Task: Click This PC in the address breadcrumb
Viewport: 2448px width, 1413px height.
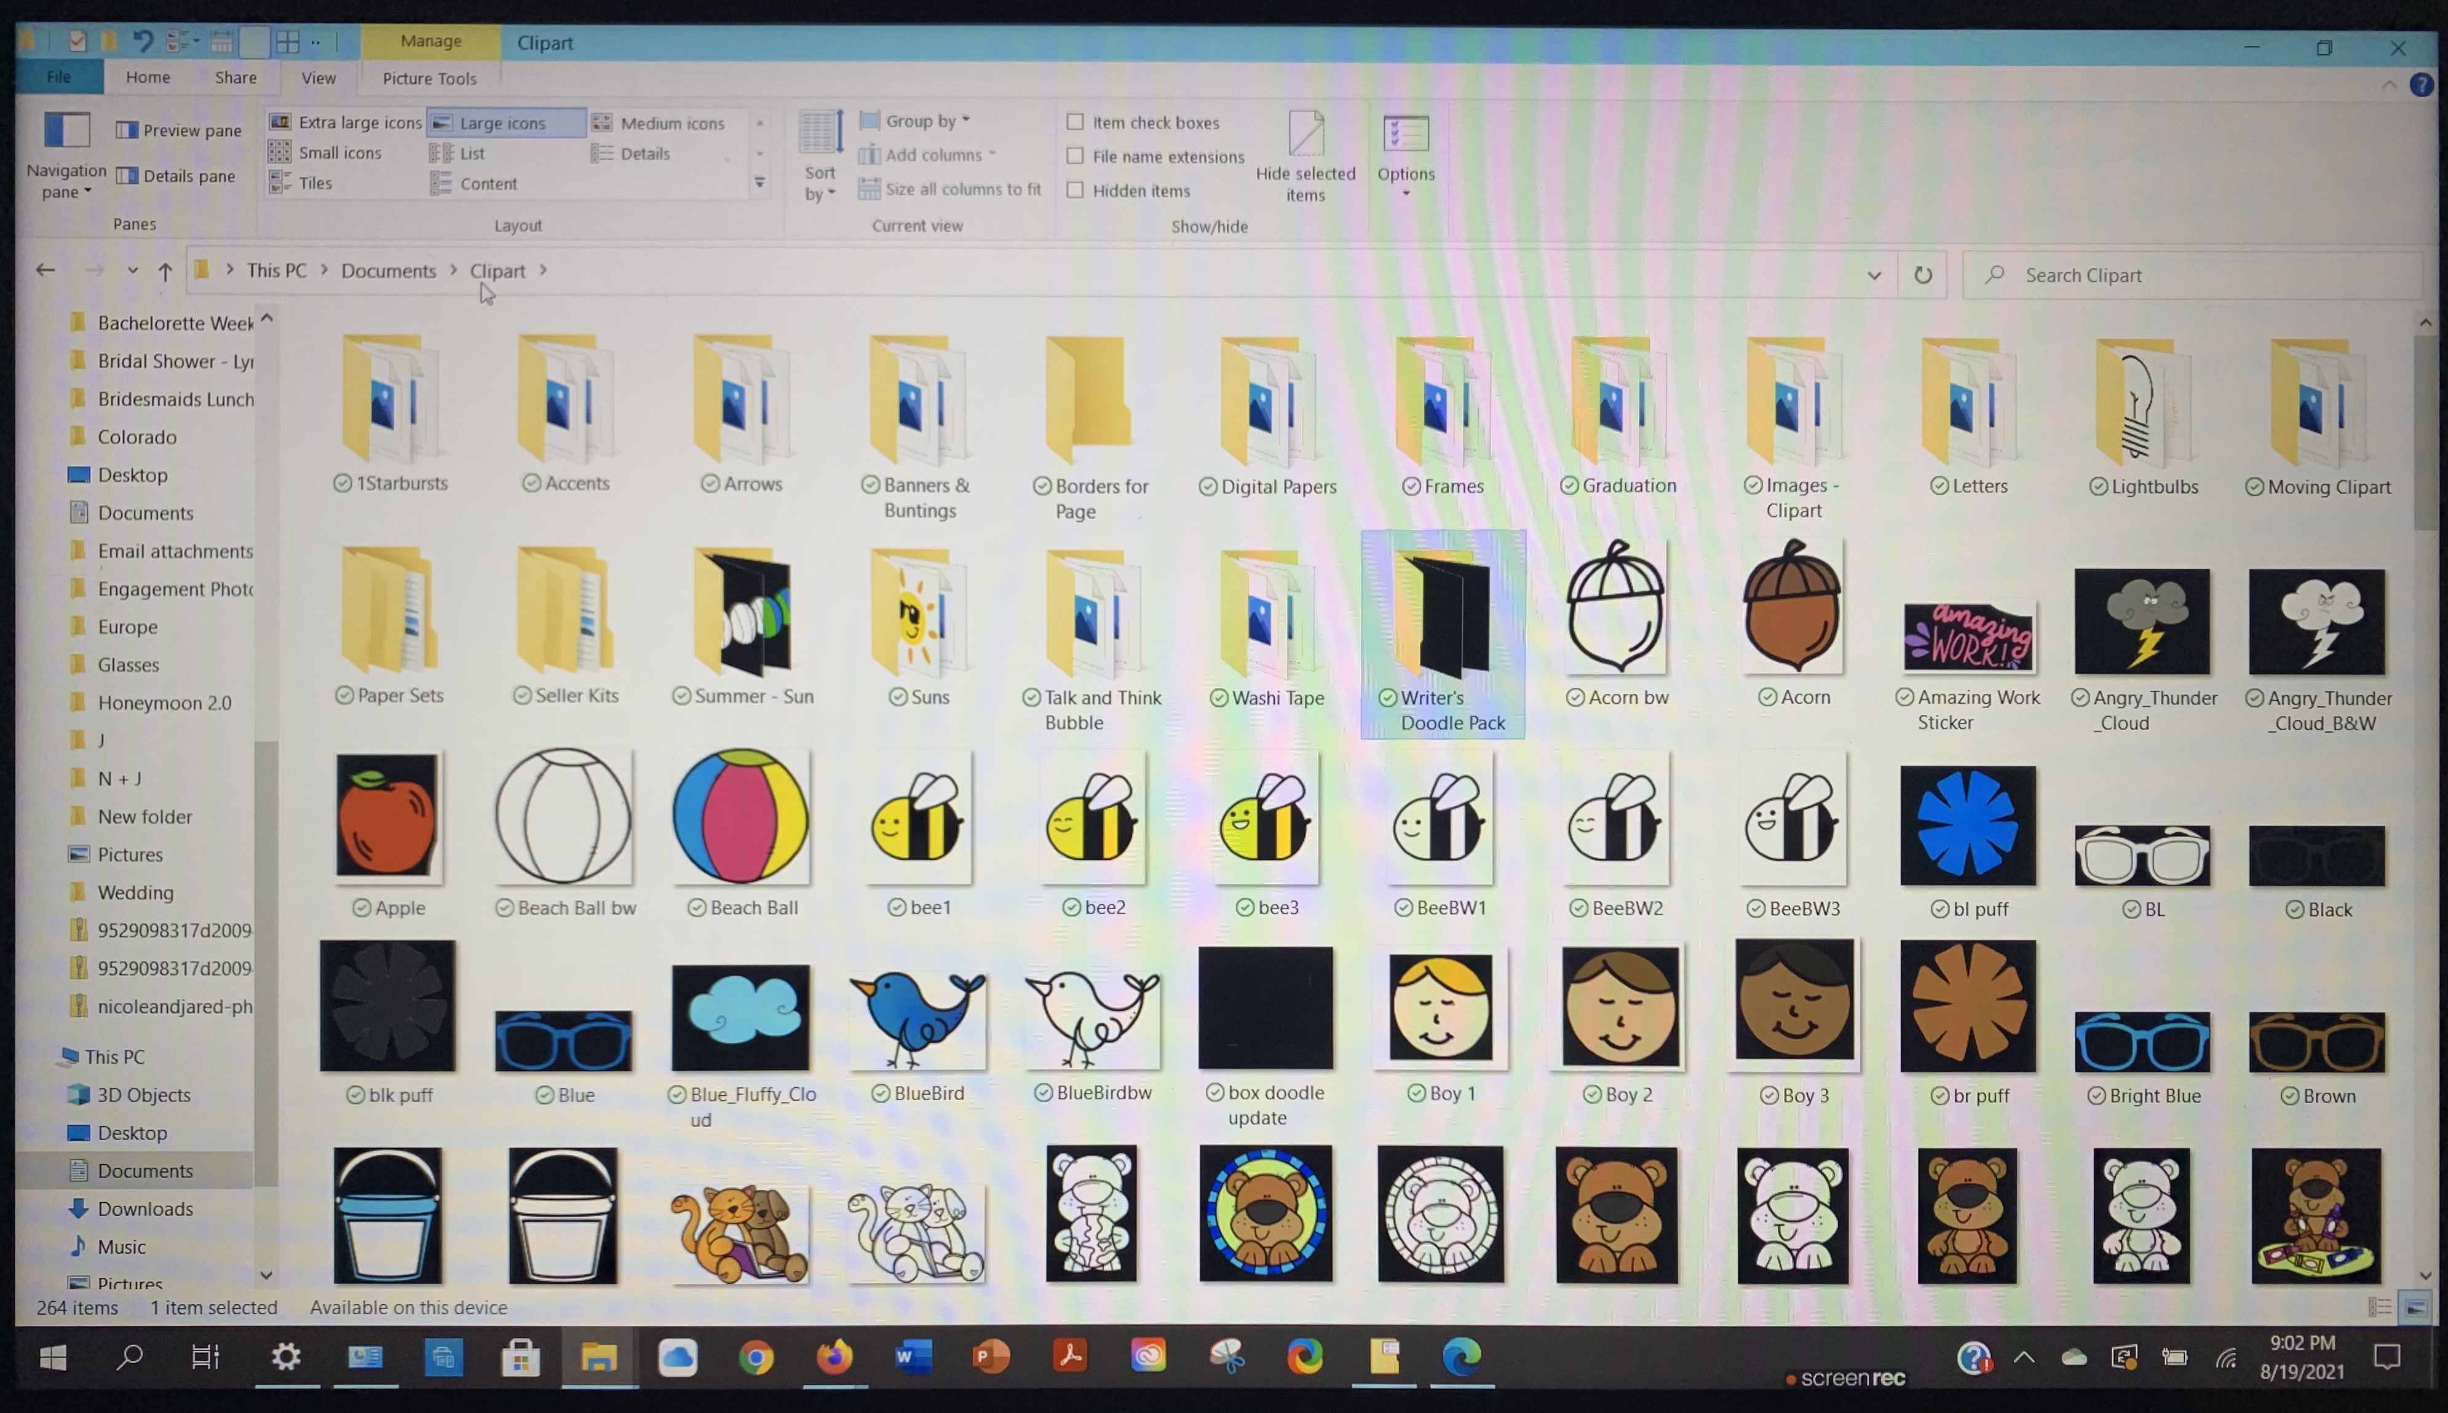Action: click(275, 271)
